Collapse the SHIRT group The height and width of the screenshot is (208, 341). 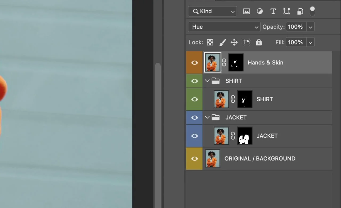coord(207,81)
